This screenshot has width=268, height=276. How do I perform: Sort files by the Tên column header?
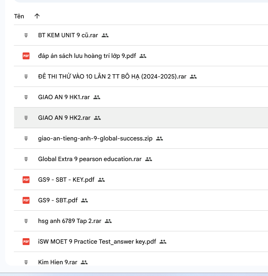pos(19,16)
